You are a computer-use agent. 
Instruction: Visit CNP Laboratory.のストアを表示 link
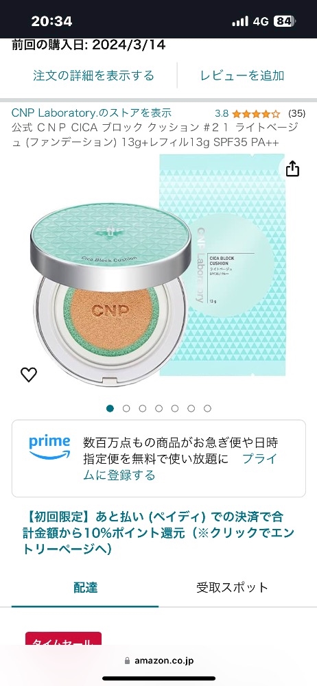91,113
